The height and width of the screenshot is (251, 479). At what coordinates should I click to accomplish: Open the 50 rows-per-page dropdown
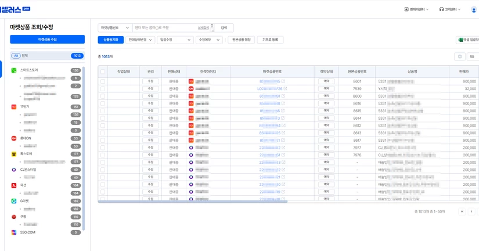(473, 56)
